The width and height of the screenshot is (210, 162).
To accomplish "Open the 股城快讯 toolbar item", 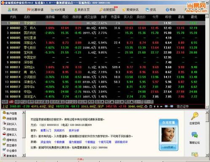I will tap(130, 10).
